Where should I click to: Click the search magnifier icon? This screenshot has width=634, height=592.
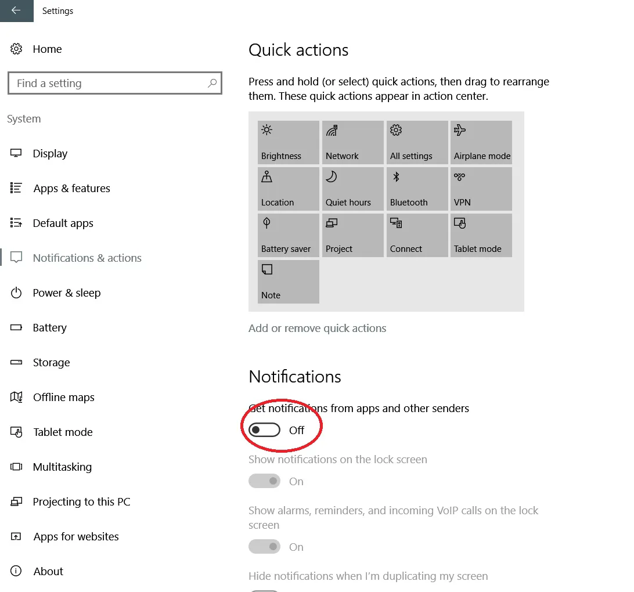[x=212, y=83]
